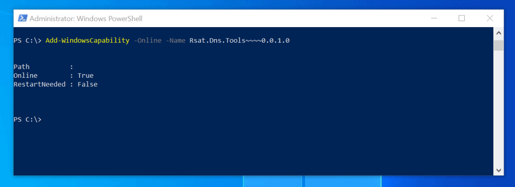Close the Windows PowerShell window

pos(490,19)
